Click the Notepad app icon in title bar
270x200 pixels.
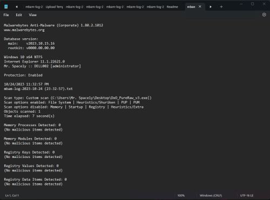coord(6,7)
